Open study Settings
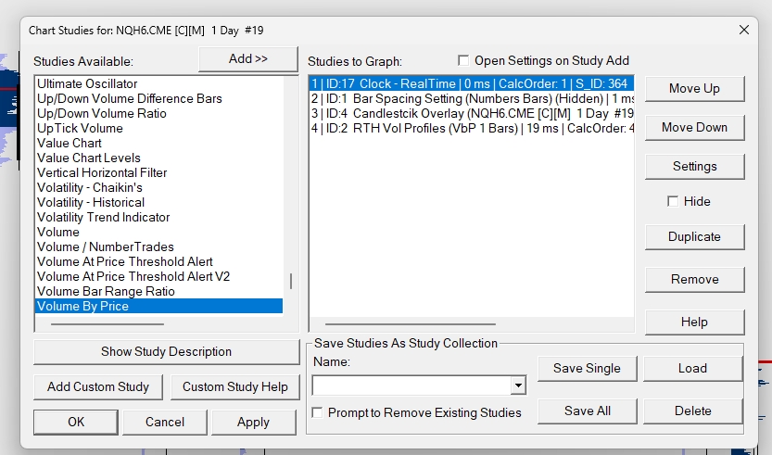772x455 pixels. 694,166
